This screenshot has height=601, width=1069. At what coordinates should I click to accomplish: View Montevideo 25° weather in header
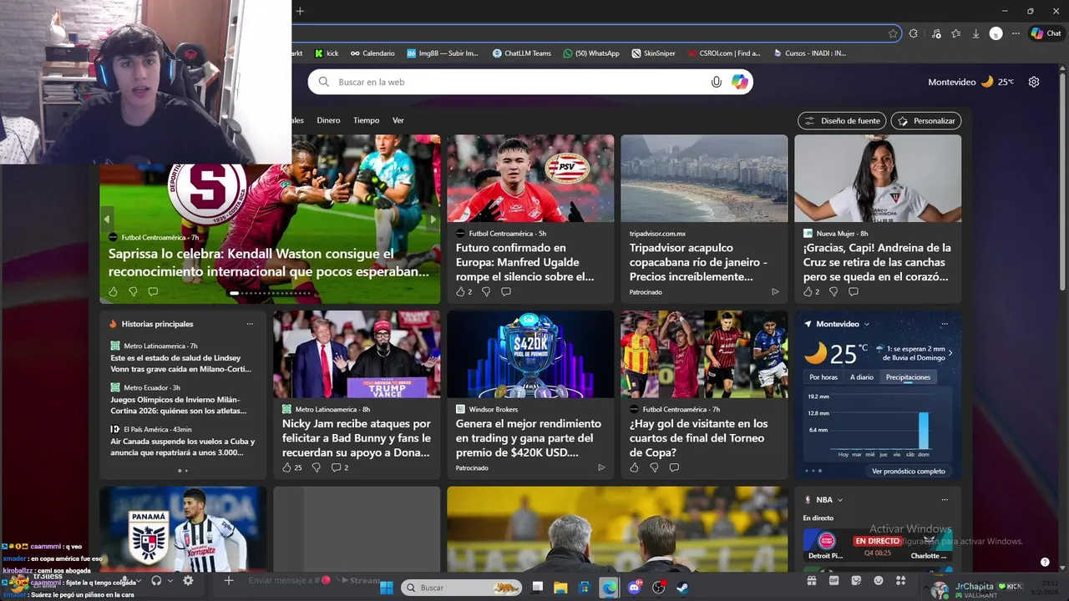pyautogui.click(x=970, y=82)
